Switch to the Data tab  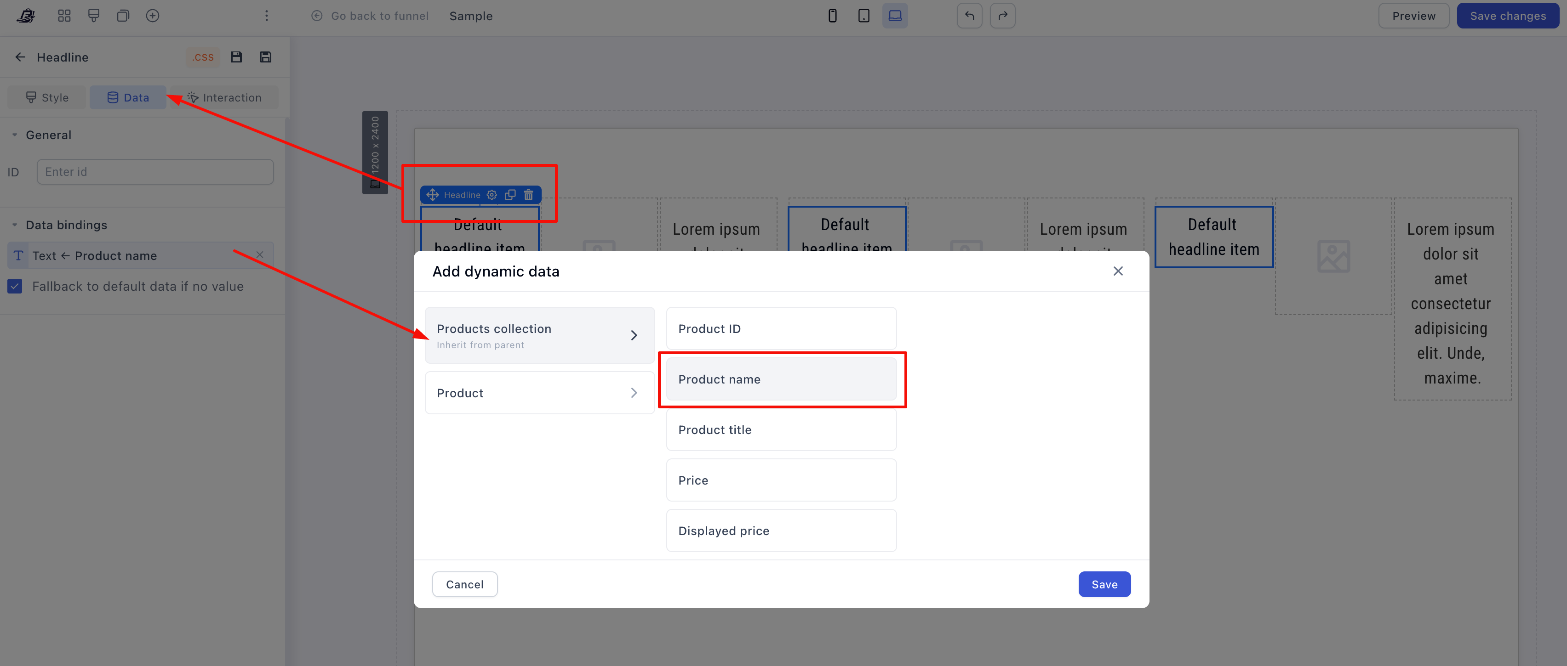[x=128, y=97]
